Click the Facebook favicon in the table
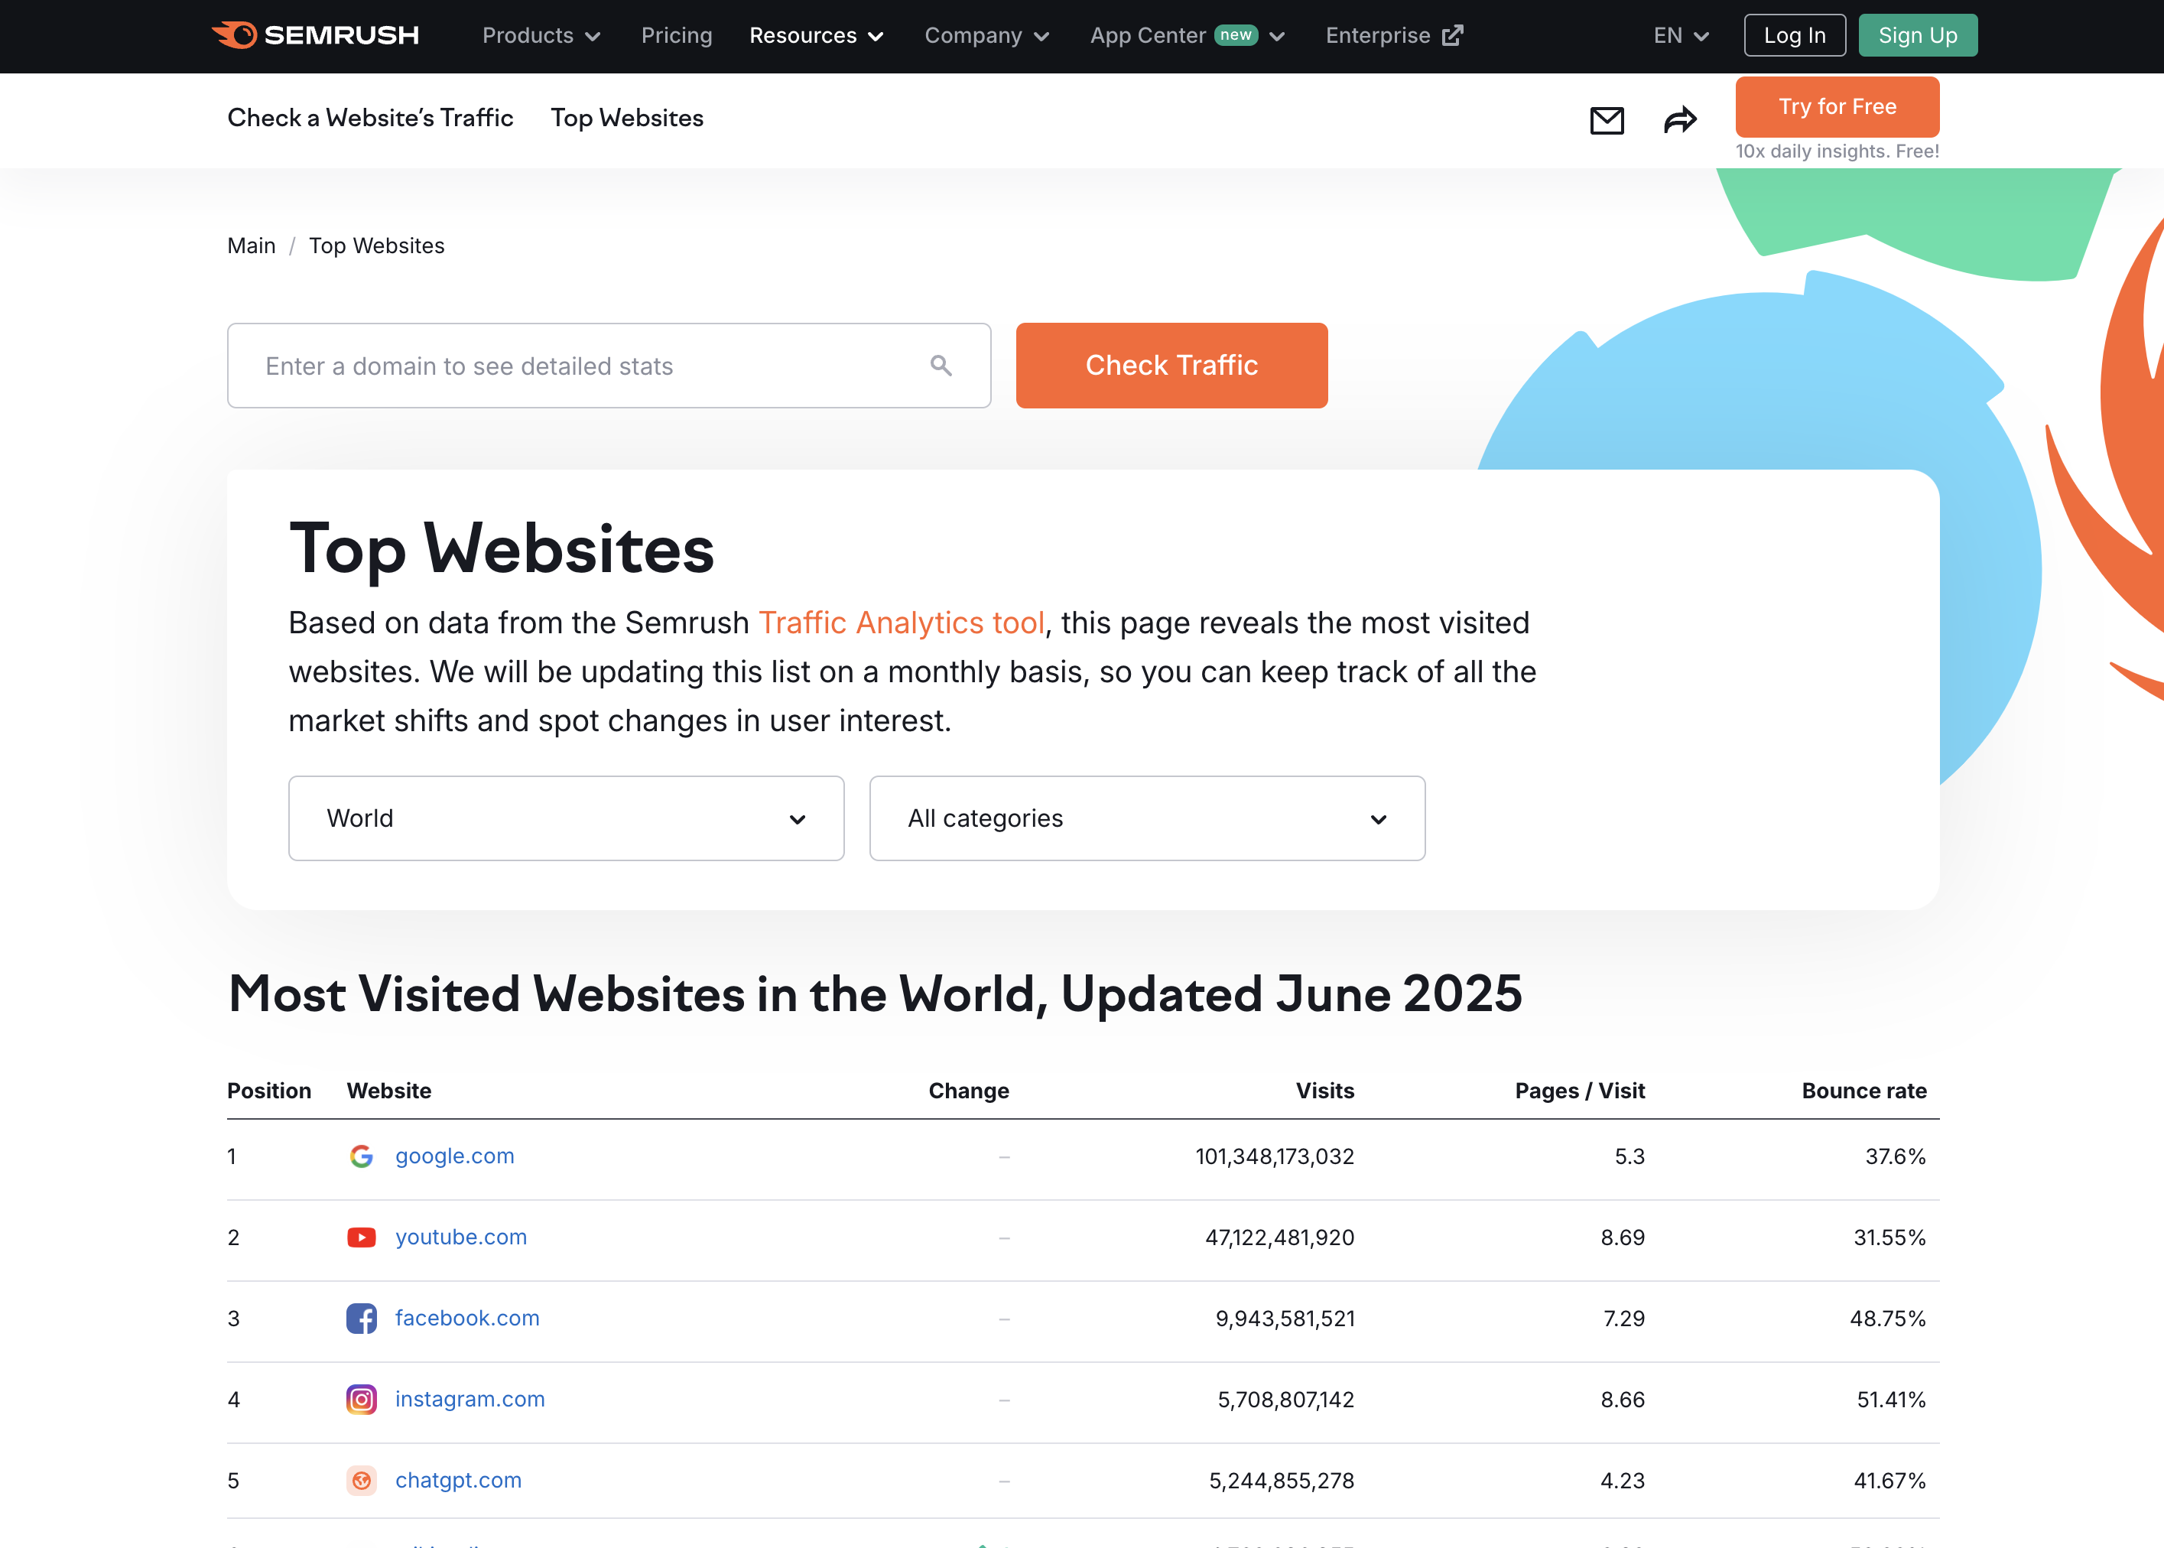Screen dimensions: 2164x1548 click(361, 1319)
